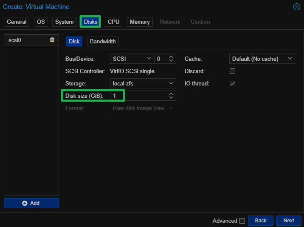Click the Next button
Viewport: 304px width, 227px height.
coord(289,221)
